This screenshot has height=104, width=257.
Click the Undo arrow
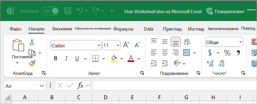coord(80,11)
